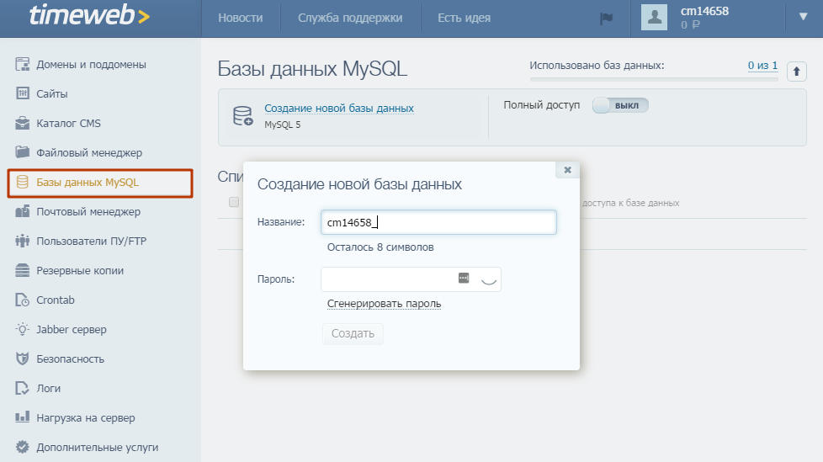Click the Jabber сервер lightbulb icon
Image resolution: width=823 pixels, height=462 pixels.
(x=23, y=330)
